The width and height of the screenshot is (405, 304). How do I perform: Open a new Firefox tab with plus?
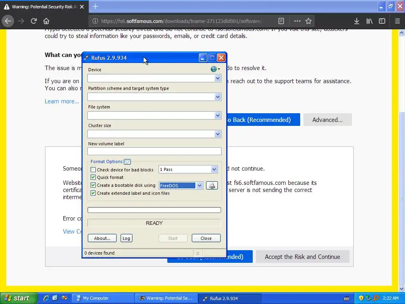coord(95,6)
